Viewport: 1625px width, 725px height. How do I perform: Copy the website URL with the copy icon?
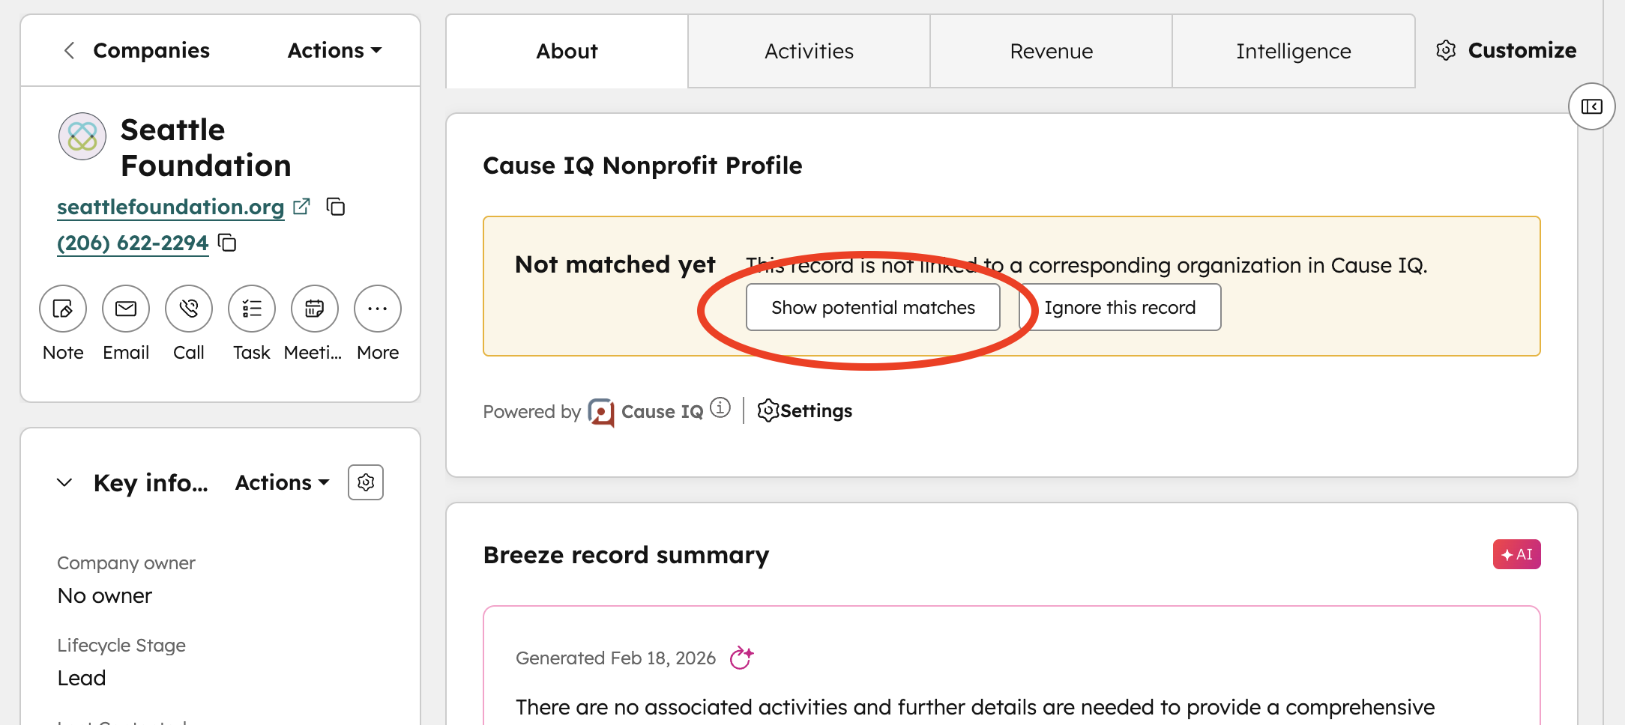click(x=335, y=207)
